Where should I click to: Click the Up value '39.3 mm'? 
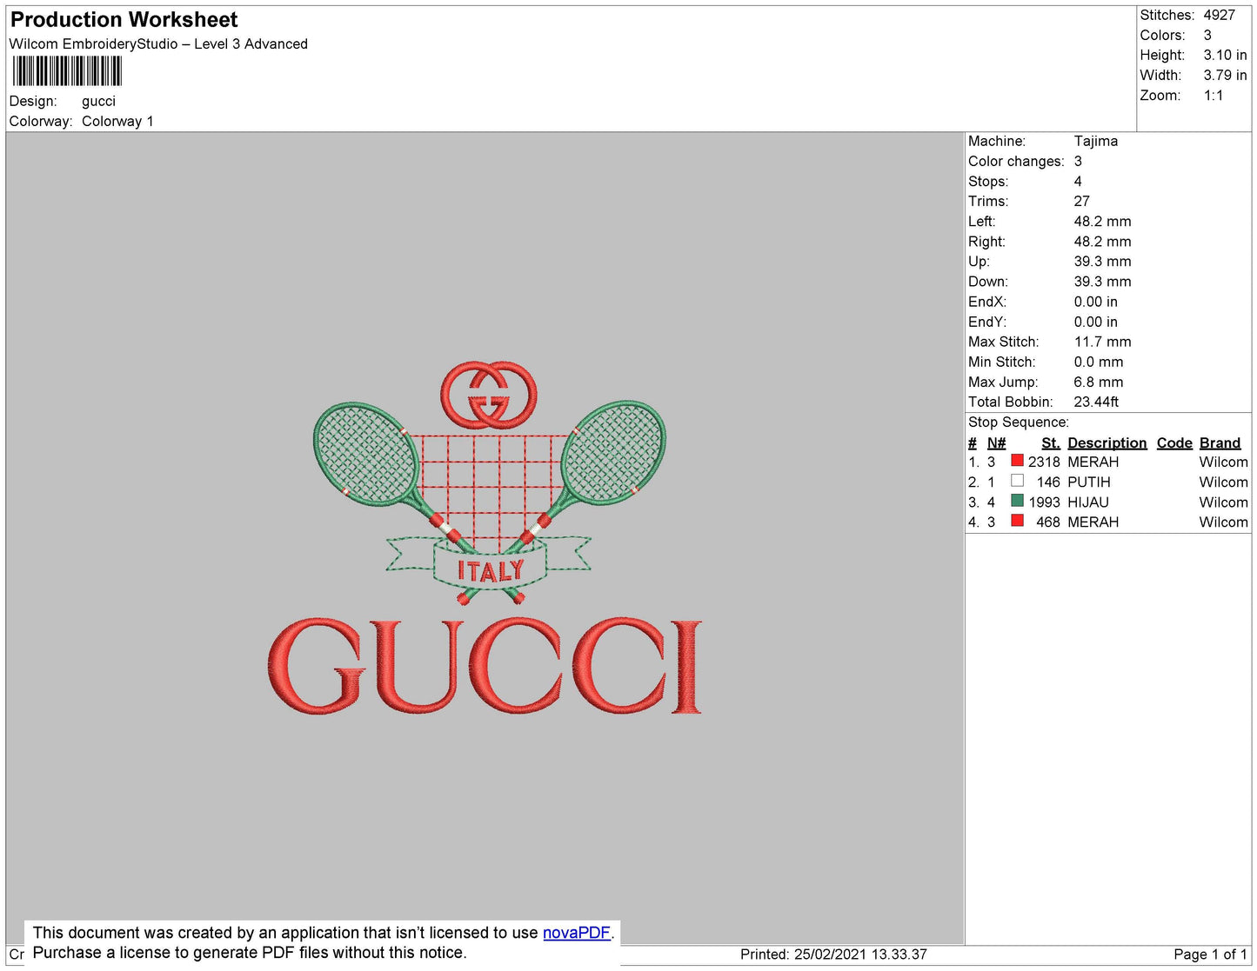pos(1103,261)
